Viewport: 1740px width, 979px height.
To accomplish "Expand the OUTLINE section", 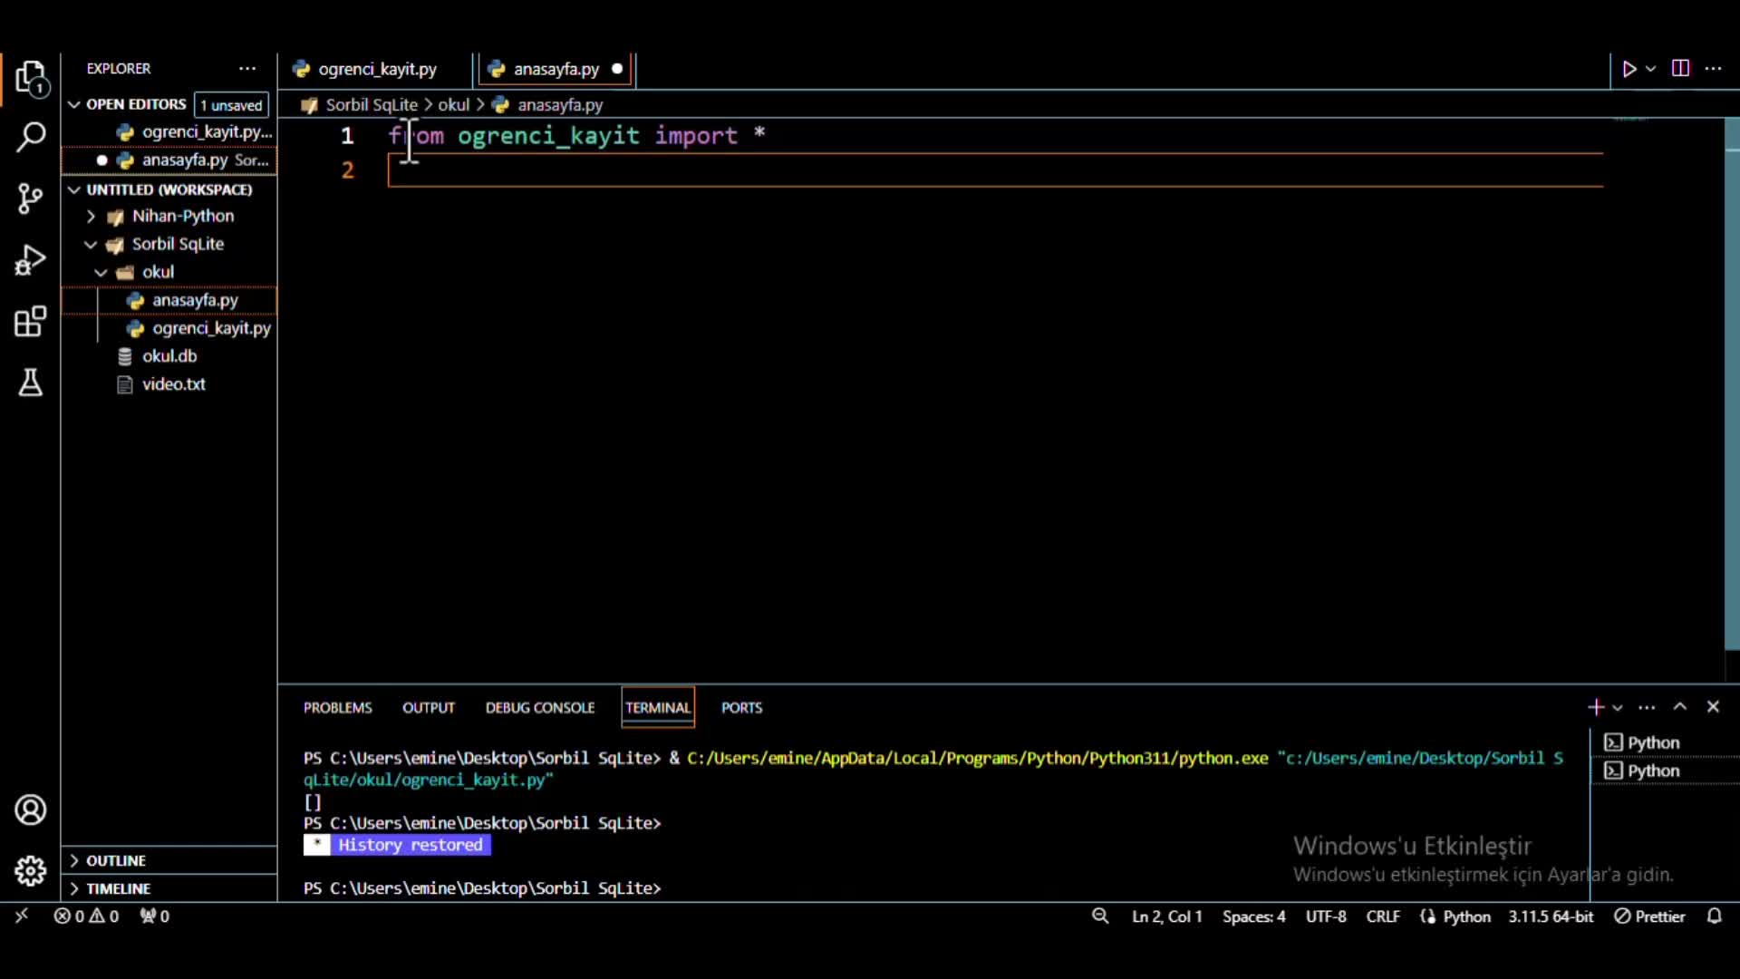I will 169,860.
